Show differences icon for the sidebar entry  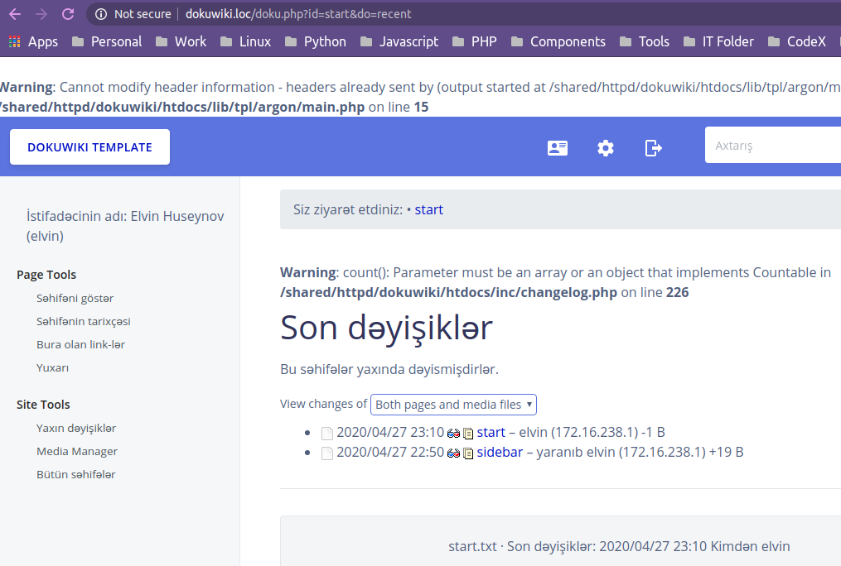[453, 453]
